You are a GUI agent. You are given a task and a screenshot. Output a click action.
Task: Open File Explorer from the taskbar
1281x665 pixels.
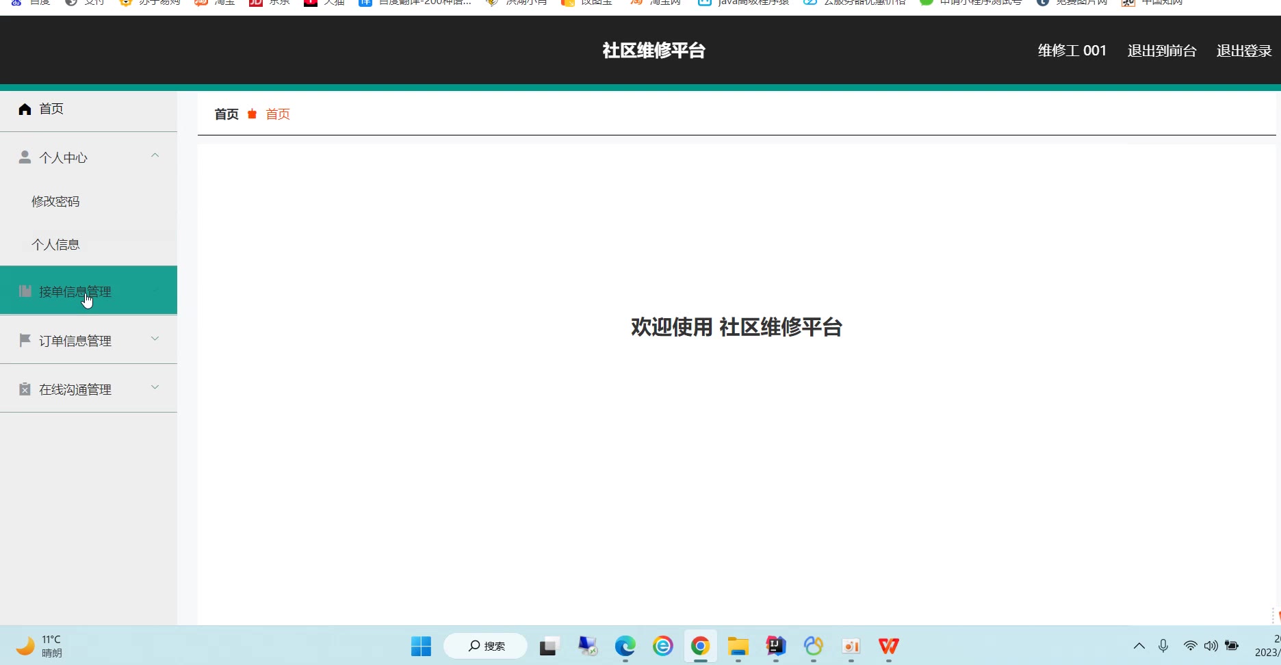[x=738, y=646]
